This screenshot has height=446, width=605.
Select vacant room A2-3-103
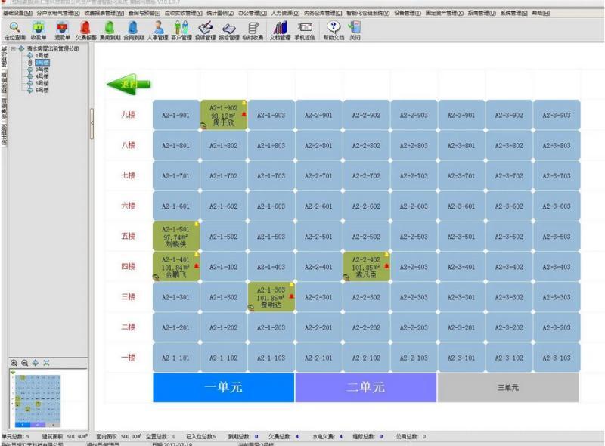pyautogui.click(x=557, y=358)
